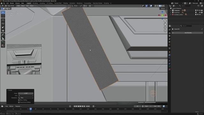Image resolution: width=204 pixels, height=115 pixels.
Task: Click the timeline End frame field
Action: [x=157, y=106]
